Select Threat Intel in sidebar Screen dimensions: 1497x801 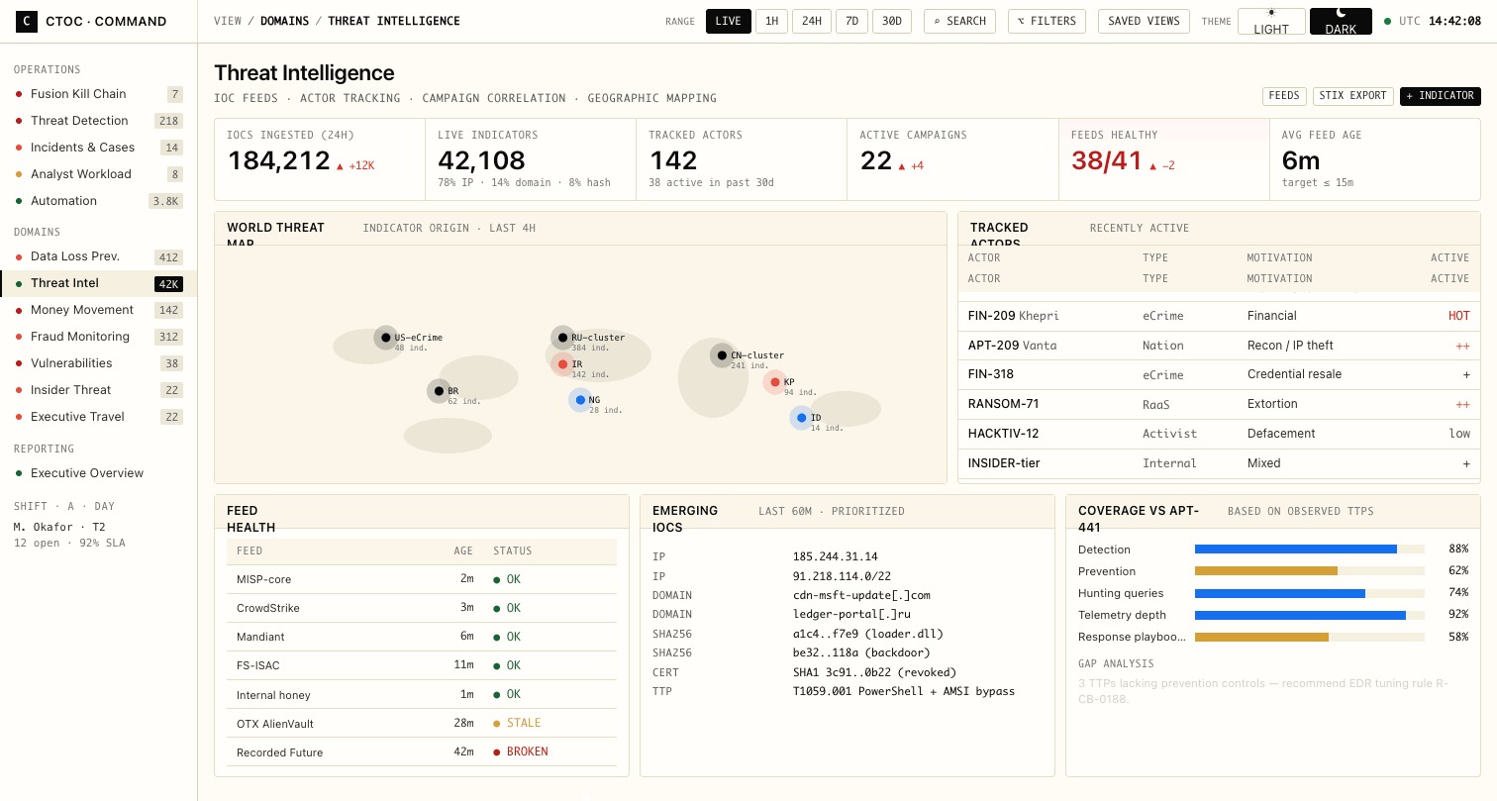(99, 283)
